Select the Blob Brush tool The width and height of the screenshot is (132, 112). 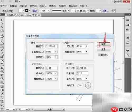point(2,57)
